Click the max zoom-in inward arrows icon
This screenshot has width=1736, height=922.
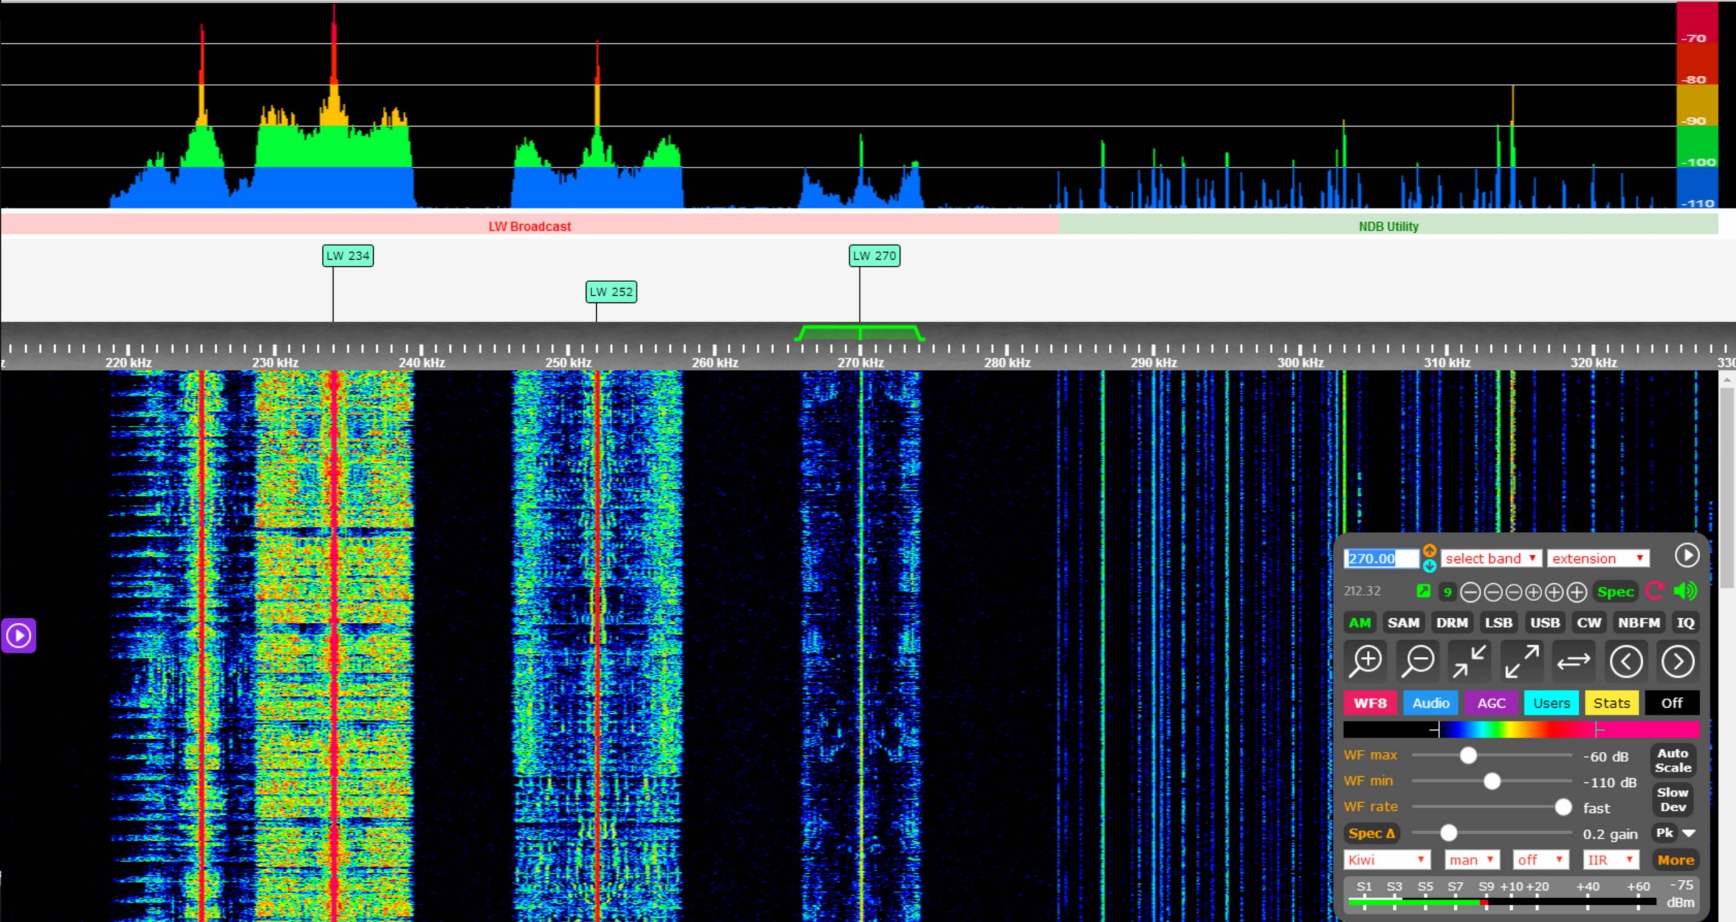click(1469, 661)
